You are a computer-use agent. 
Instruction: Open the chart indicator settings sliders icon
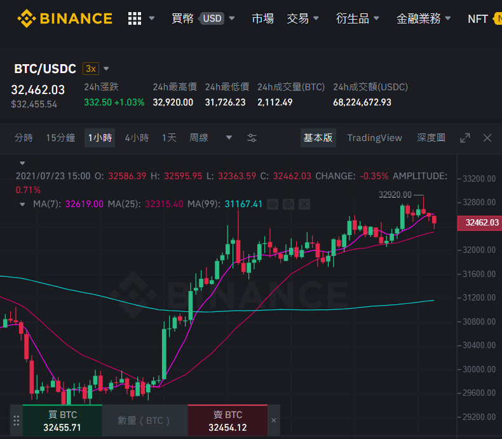(252, 138)
